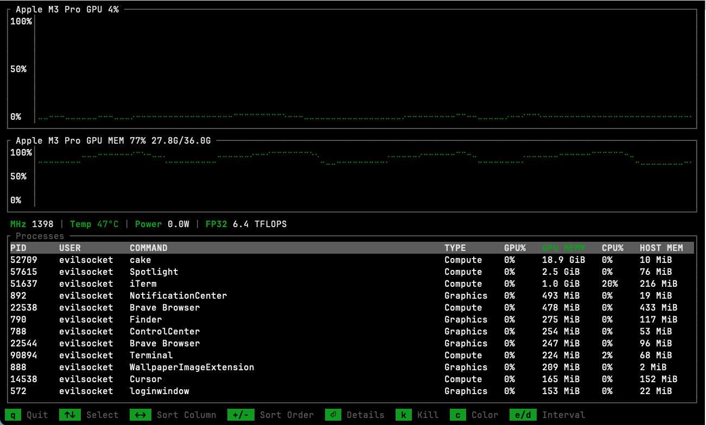Viewport: 706px width, 425px height.
Task: Click the 2 MiB host memory value
Action: 653,367
